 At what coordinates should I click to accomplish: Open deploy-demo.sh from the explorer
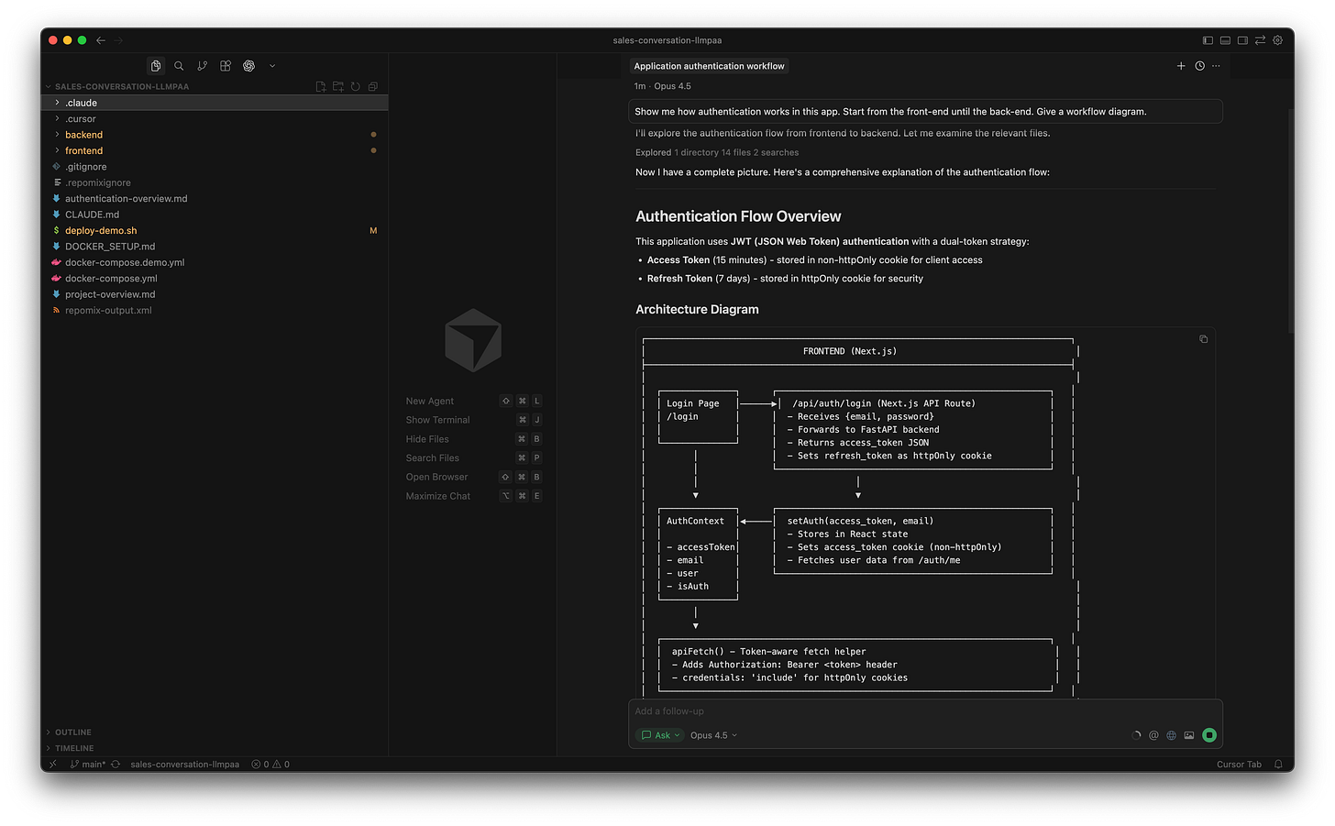[x=101, y=230]
